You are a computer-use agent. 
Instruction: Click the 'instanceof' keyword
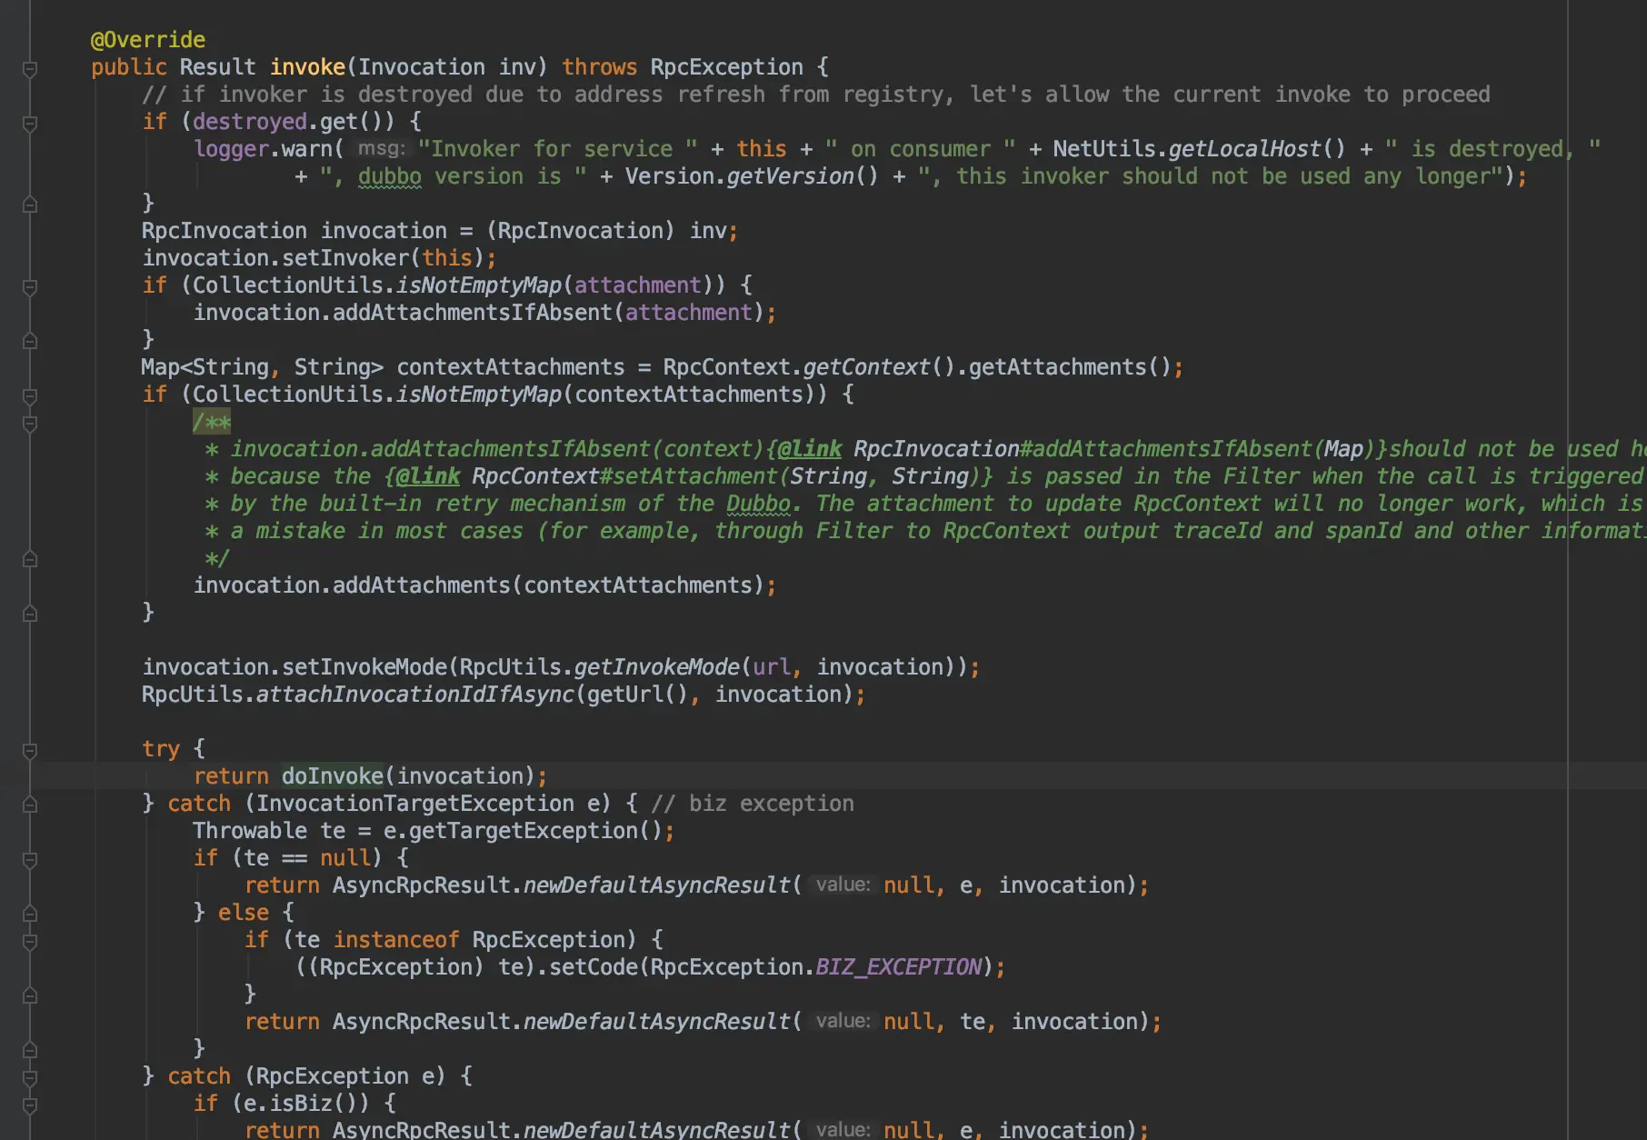point(396,940)
